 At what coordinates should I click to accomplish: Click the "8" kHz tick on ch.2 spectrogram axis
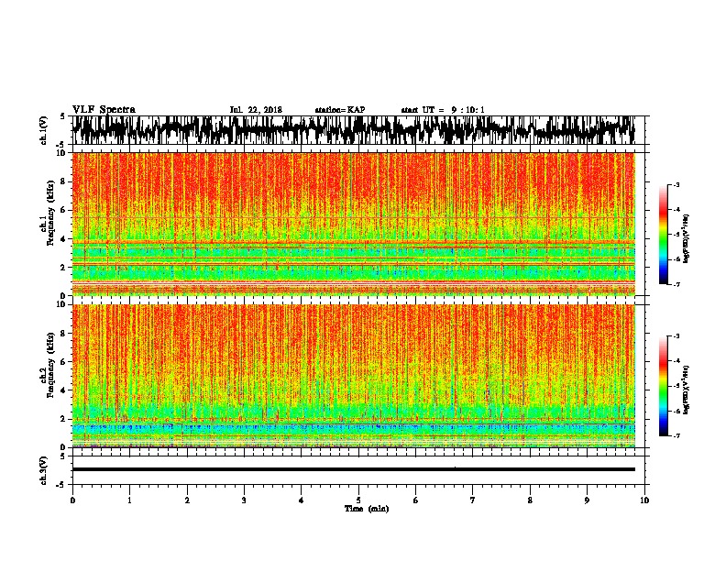pos(64,334)
